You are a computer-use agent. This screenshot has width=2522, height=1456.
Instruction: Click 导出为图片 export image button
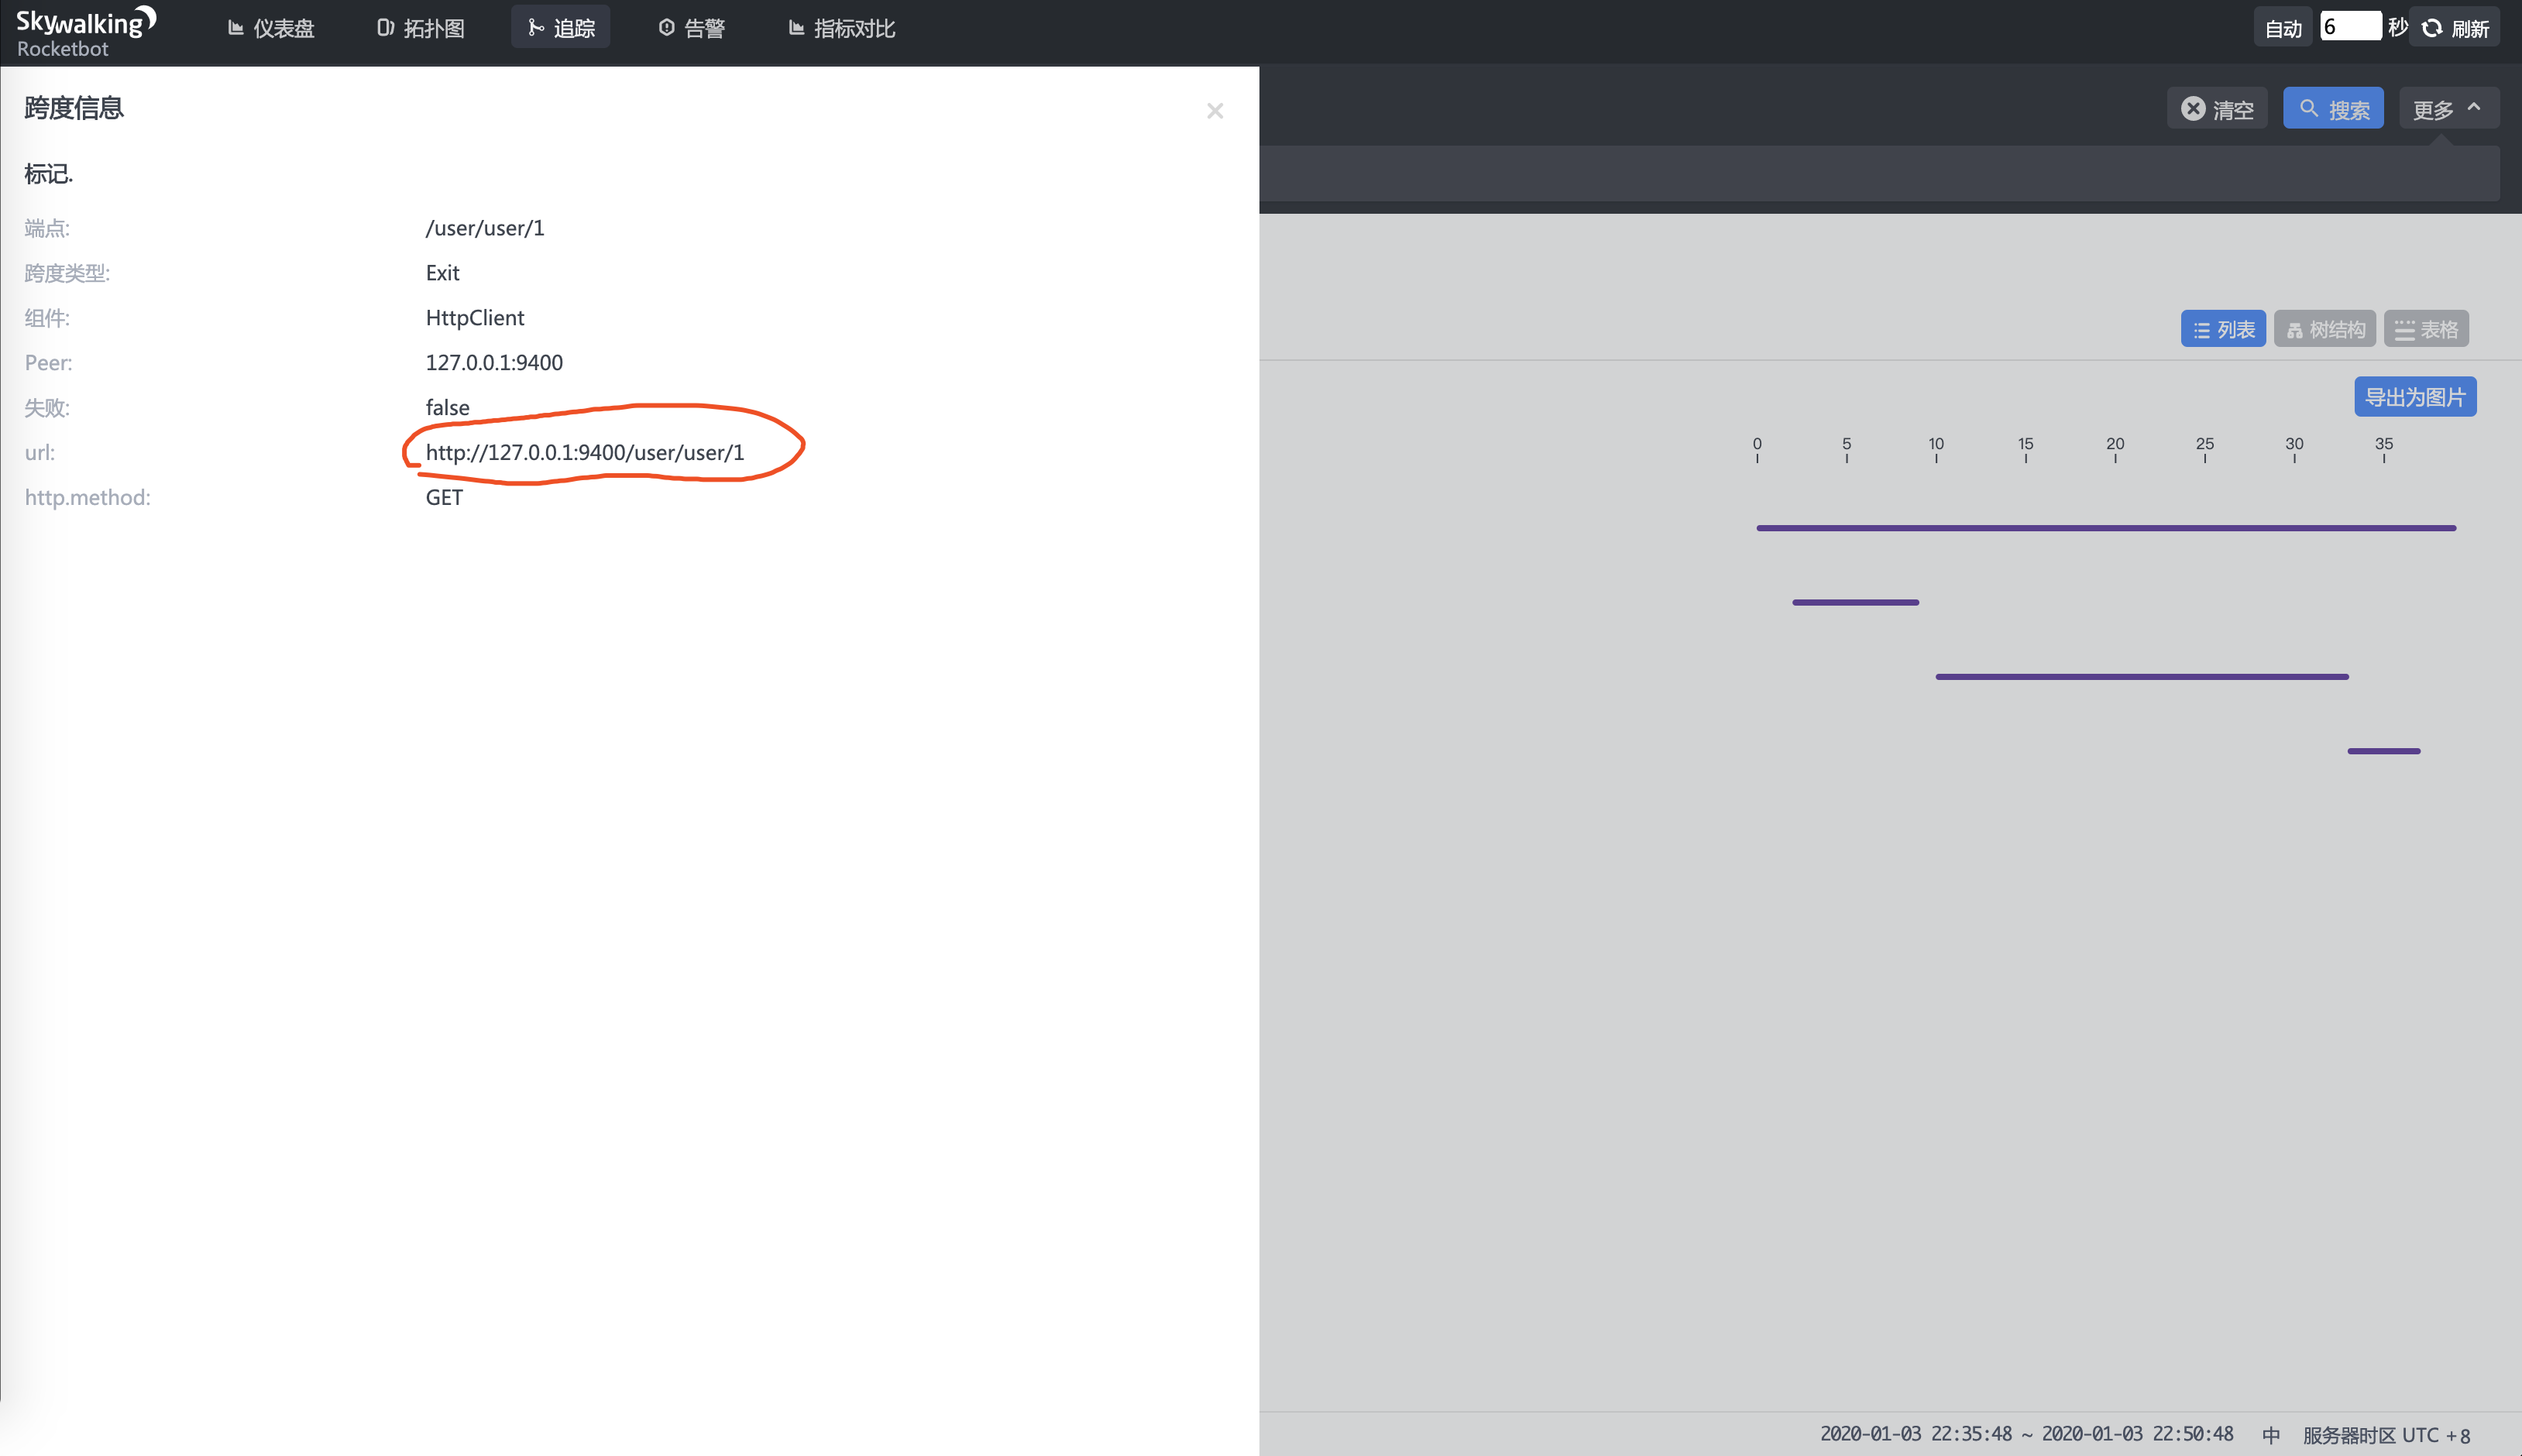[2414, 397]
